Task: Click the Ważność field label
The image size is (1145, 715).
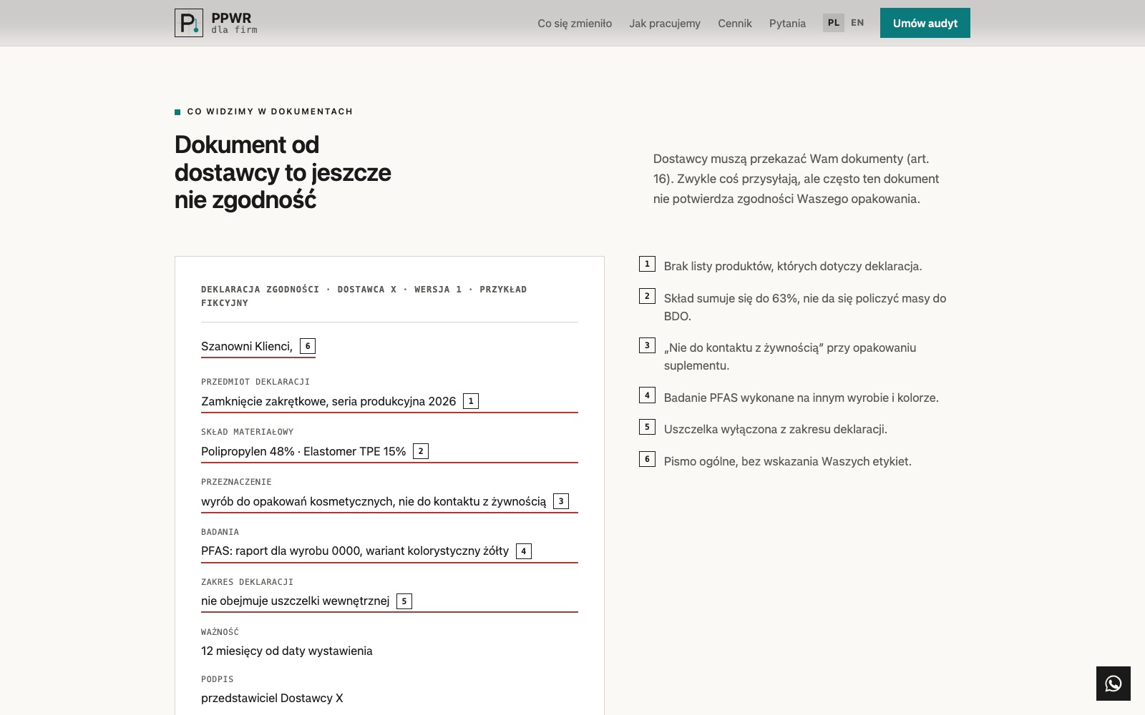Action: pos(220,632)
